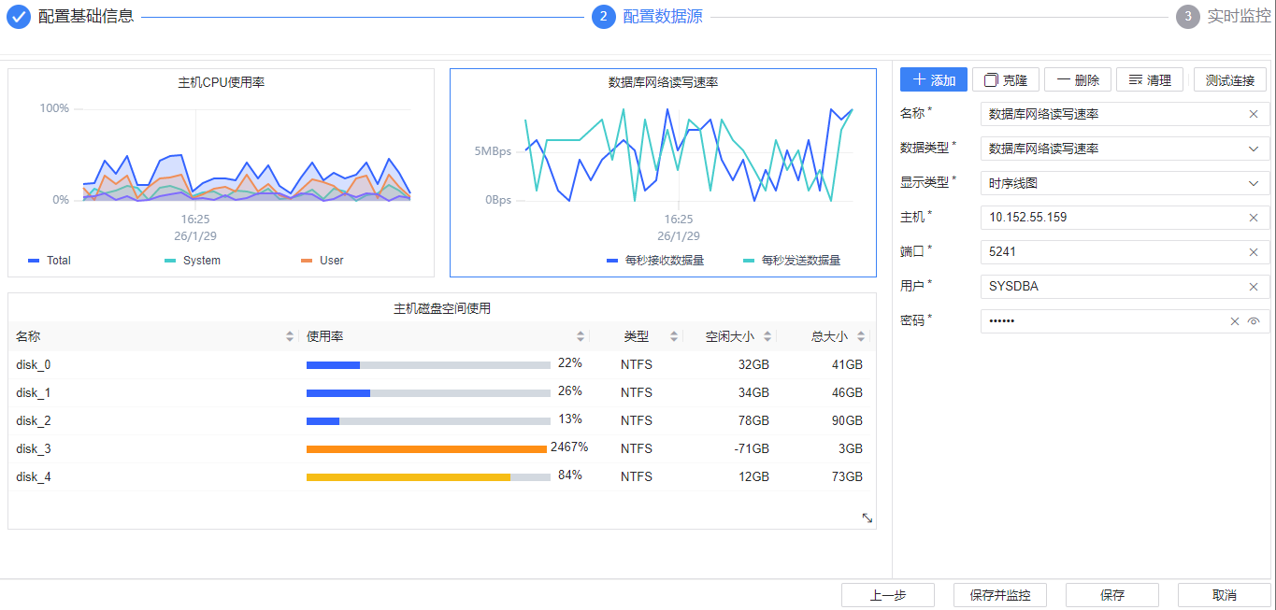
Task: Click the disk_4 row name
Action: [34, 477]
